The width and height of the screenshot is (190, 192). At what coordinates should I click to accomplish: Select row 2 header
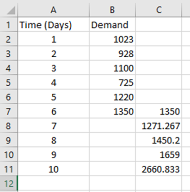tap(9, 39)
